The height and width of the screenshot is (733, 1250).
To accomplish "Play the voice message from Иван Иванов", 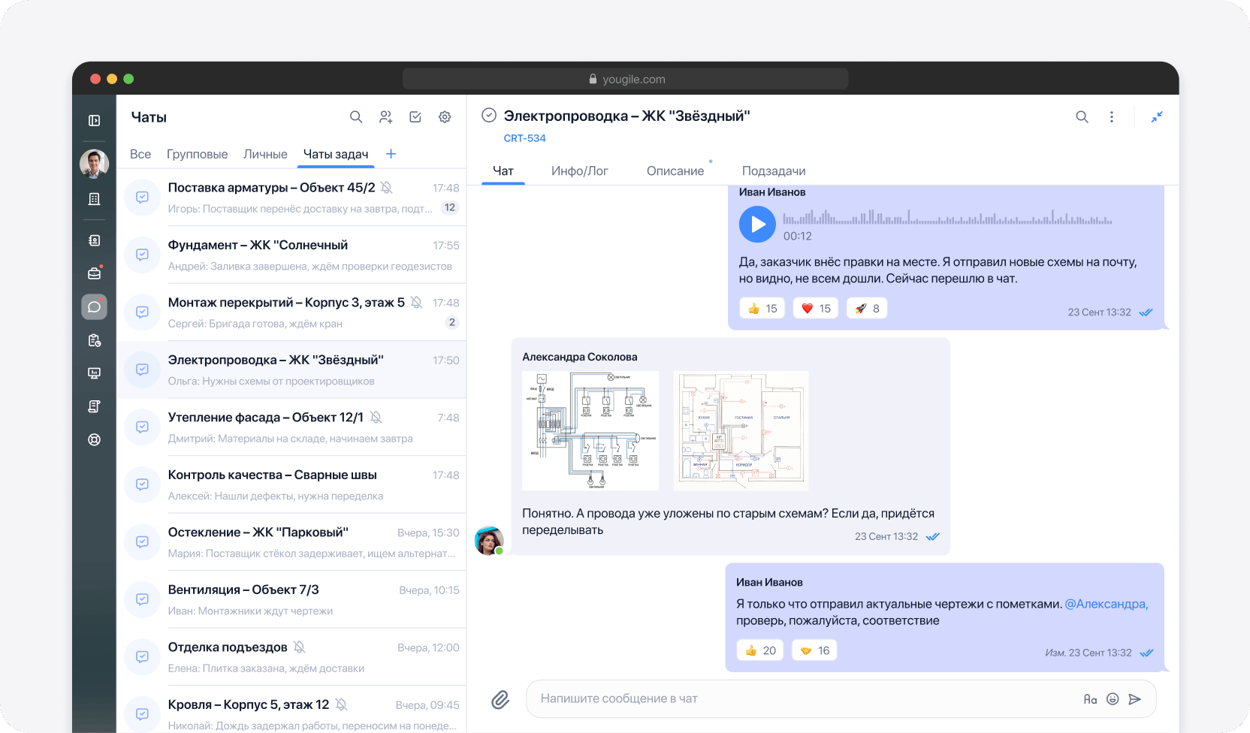I will coord(757,225).
